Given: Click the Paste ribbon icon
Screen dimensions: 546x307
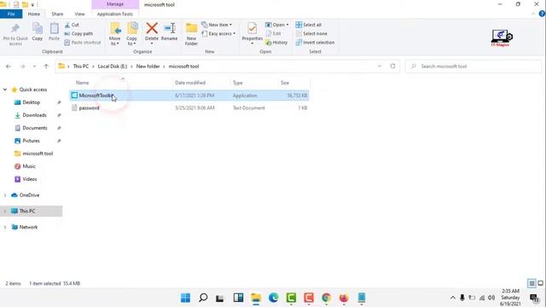Looking at the screenshot, I should (54, 28).
